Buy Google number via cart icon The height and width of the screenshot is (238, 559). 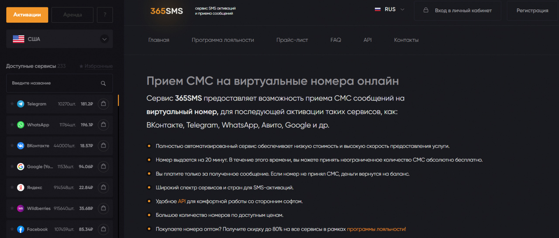(x=103, y=167)
